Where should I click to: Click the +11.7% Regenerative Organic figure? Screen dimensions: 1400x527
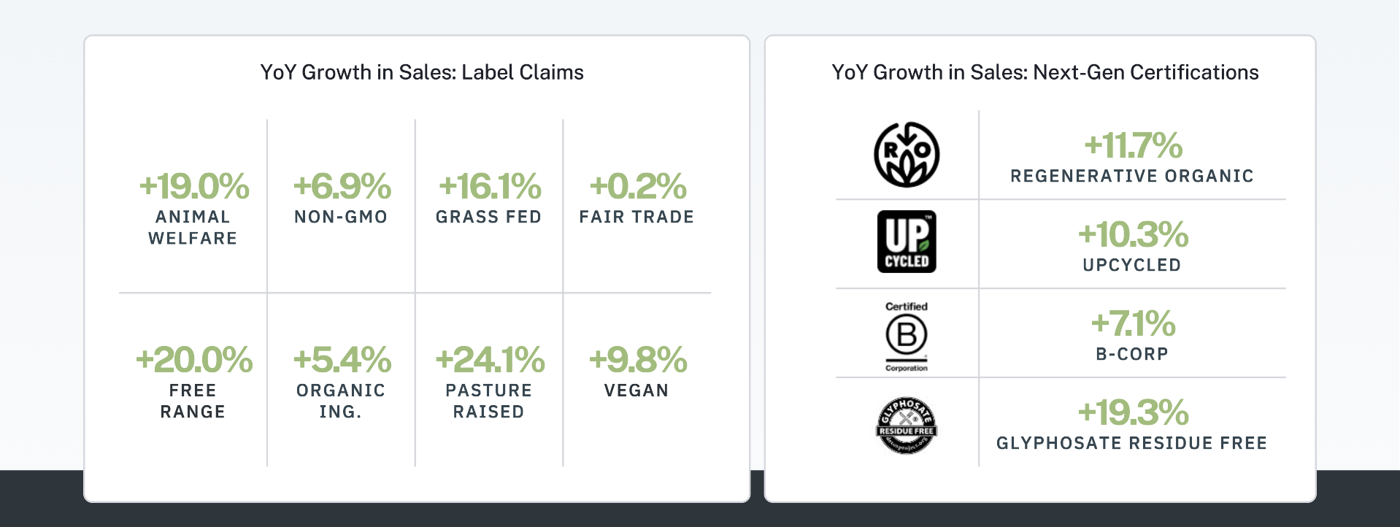click(x=1133, y=145)
